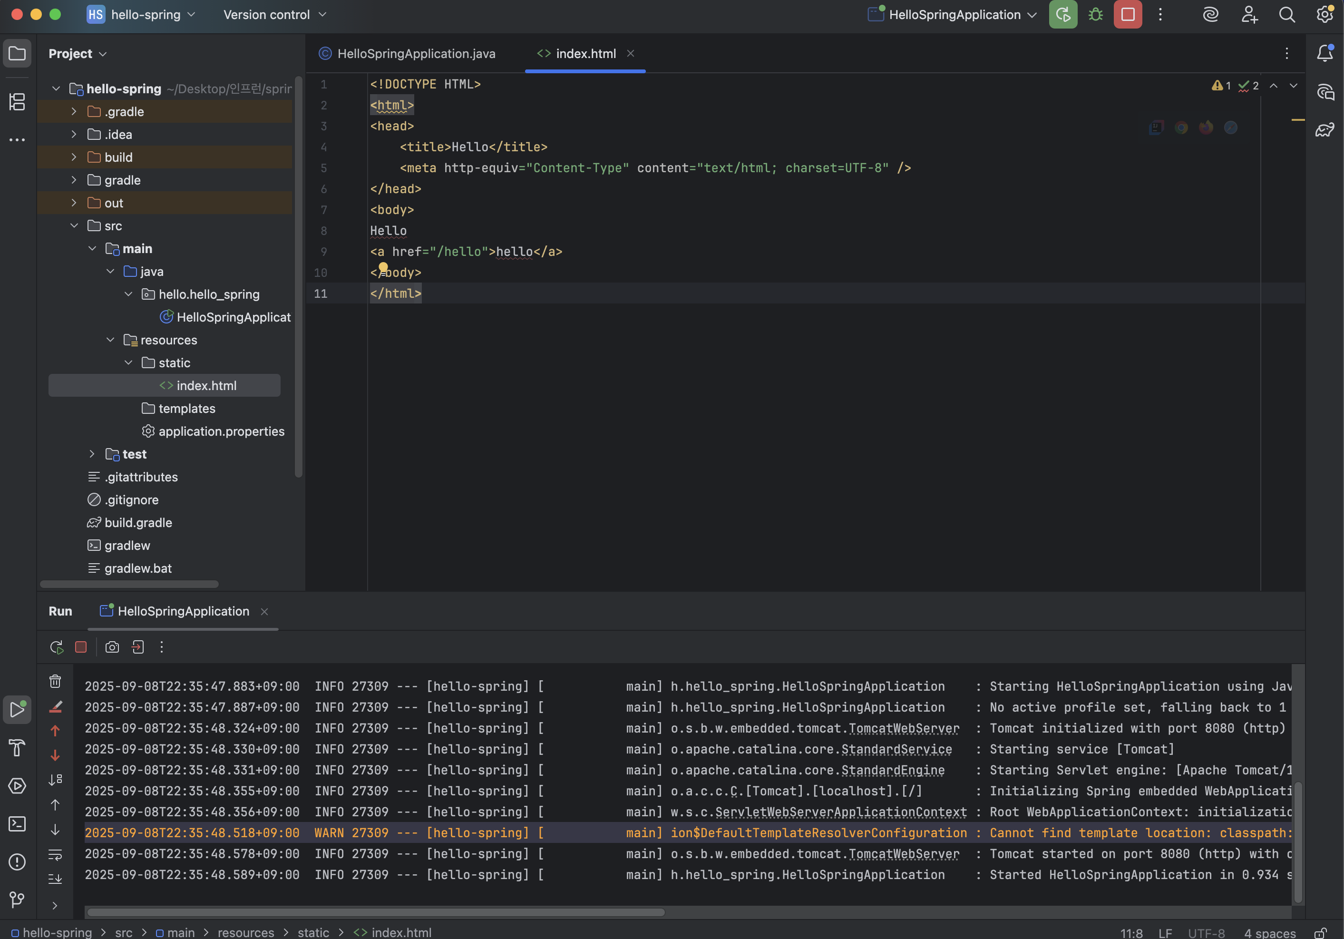Open Gradle tool window elephant icon
This screenshot has height=939, width=1344.
[1325, 130]
